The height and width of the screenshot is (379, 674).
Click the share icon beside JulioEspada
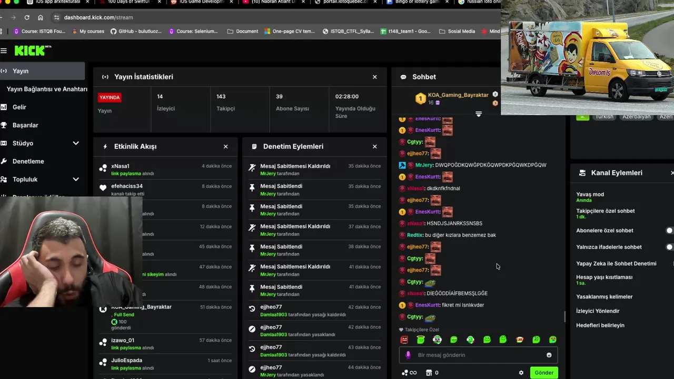coord(103,362)
